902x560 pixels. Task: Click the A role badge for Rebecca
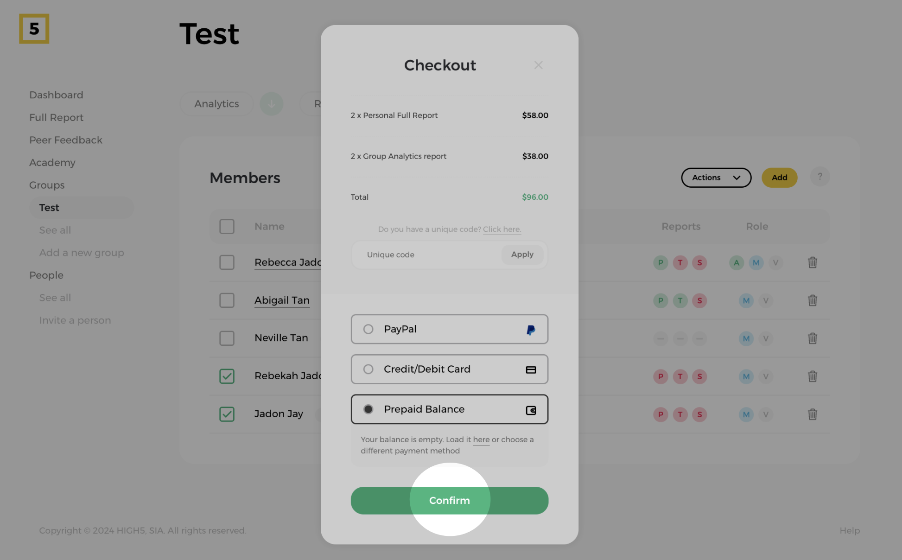coord(736,263)
